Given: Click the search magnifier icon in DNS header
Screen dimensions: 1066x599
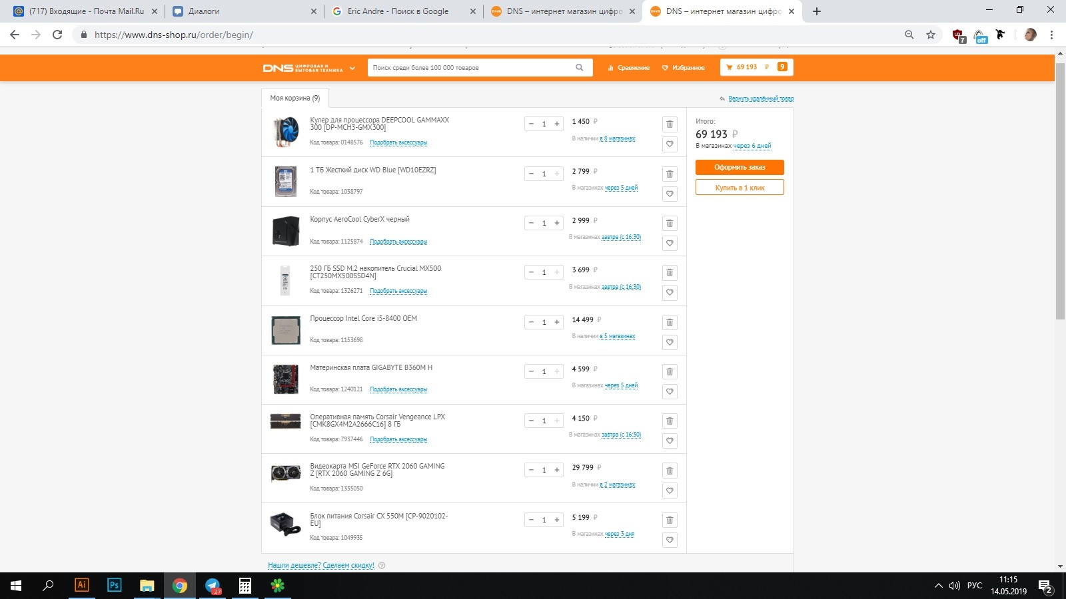Looking at the screenshot, I should (x=580, y=67).
